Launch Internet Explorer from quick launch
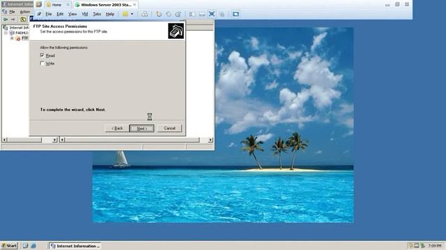446x250 pixels. [33, 246]
